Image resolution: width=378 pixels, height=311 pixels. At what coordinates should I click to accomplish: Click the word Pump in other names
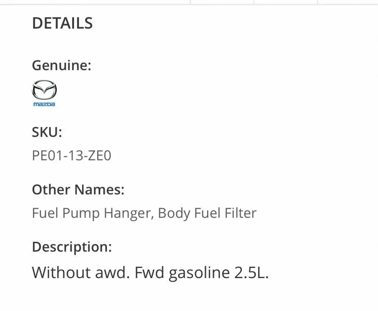81,214
